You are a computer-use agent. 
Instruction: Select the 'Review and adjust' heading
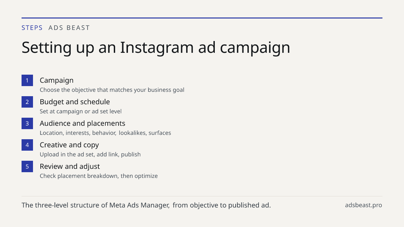pyautogui.click(x=70, y=166)
